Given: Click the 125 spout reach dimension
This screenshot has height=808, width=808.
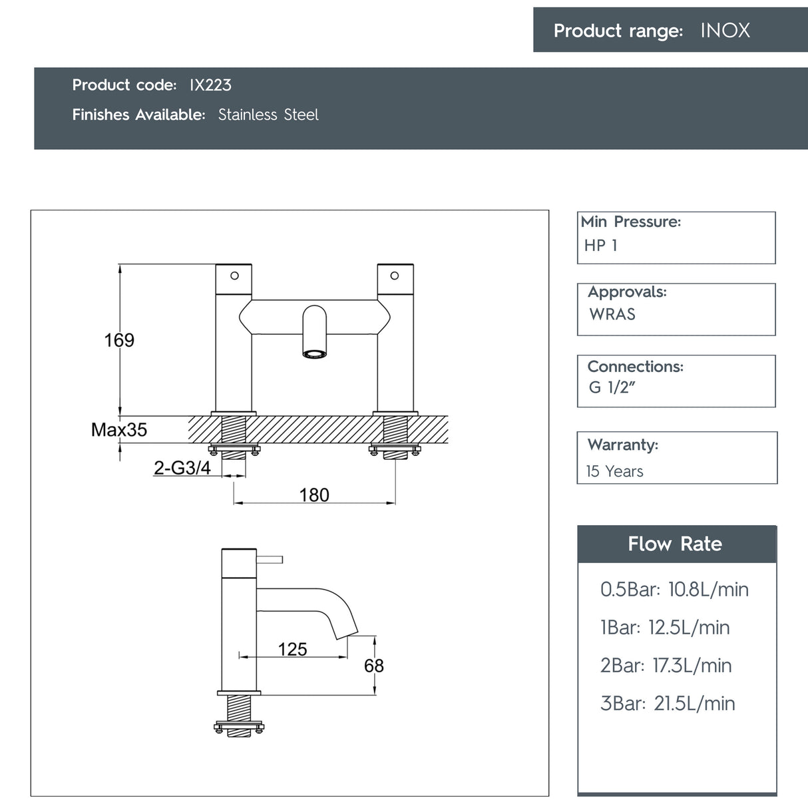Looking at the screenshot, I should click(292, 649).
